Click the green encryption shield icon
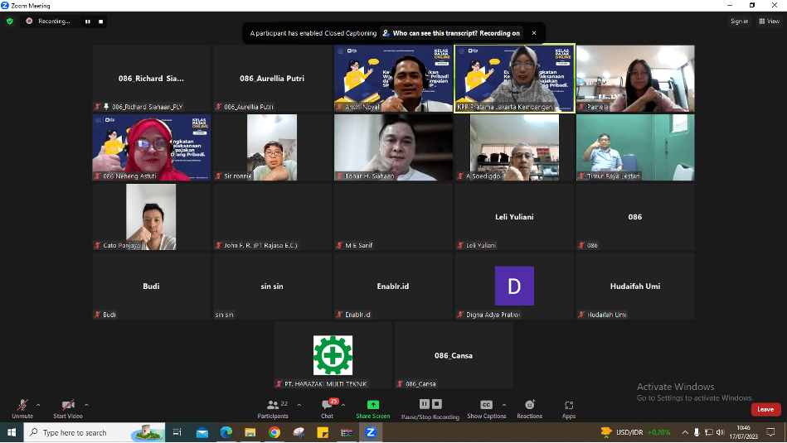The width and height of the screenshot is (787, 443). tap(10, 22)
